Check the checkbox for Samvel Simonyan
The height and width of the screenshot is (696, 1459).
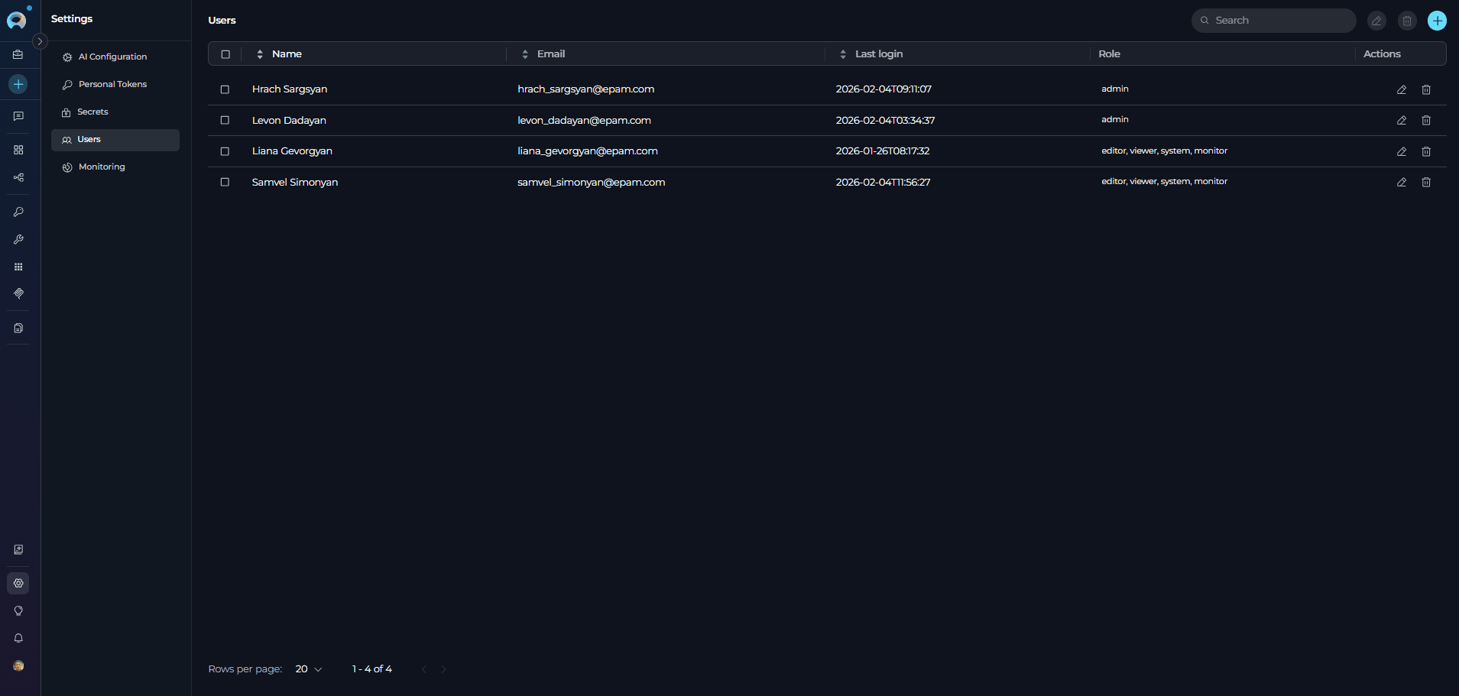click(225, 183)
